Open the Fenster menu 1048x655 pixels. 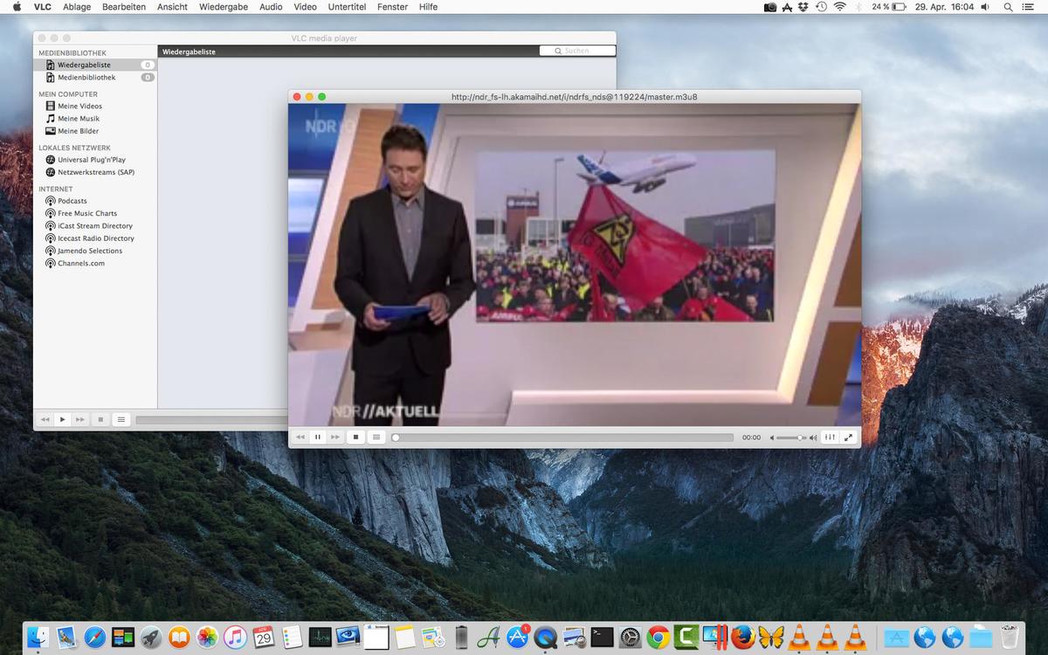click(392, 7)
